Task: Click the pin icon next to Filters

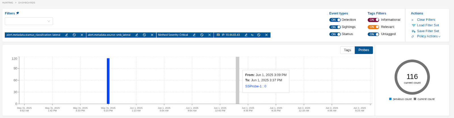Action: pyautogui.click(x=18, y=13)
